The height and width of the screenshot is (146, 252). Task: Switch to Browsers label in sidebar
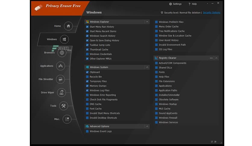[49, 52]
